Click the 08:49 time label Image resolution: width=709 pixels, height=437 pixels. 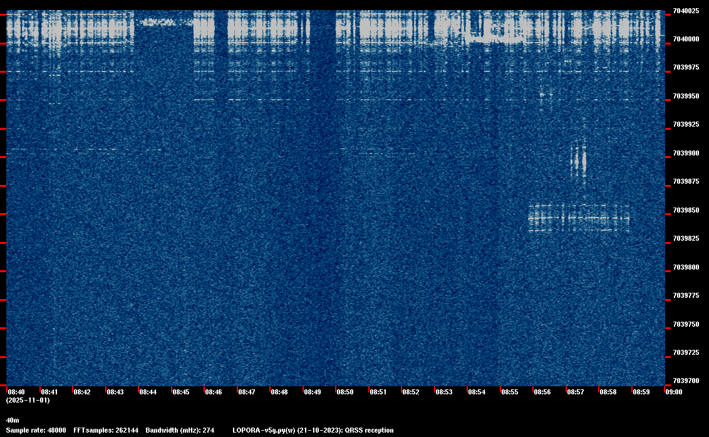click(x=313, y=392)
